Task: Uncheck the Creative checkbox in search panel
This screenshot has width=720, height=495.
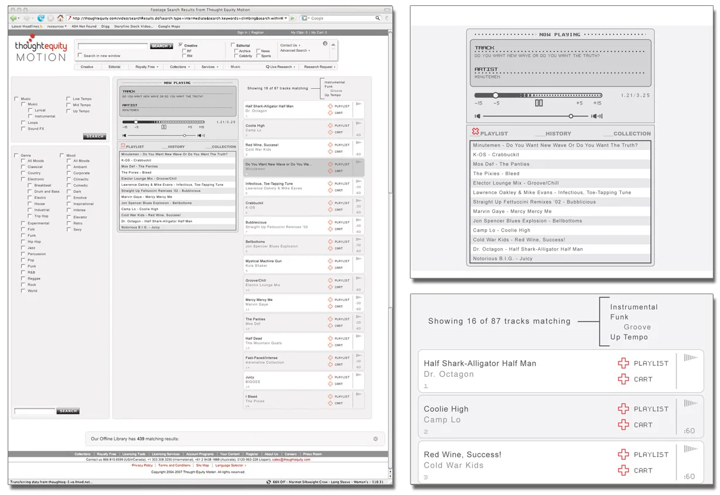Action: click(x=181, y=45)
